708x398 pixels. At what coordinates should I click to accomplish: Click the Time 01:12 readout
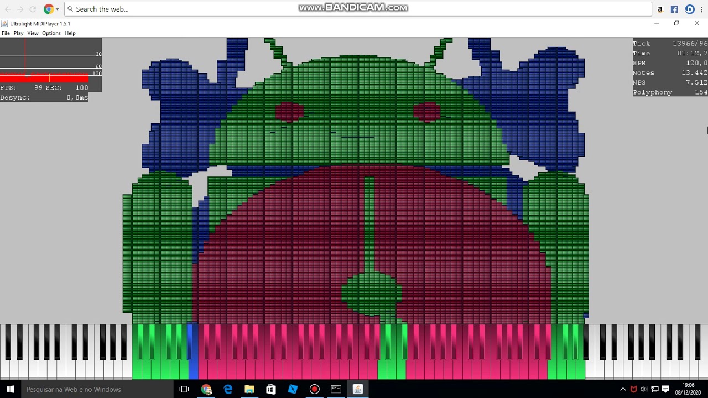coord(670,54)
